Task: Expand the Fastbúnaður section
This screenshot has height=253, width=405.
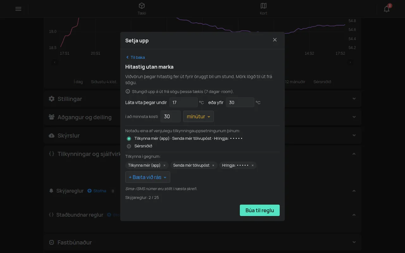Action: 202,242
